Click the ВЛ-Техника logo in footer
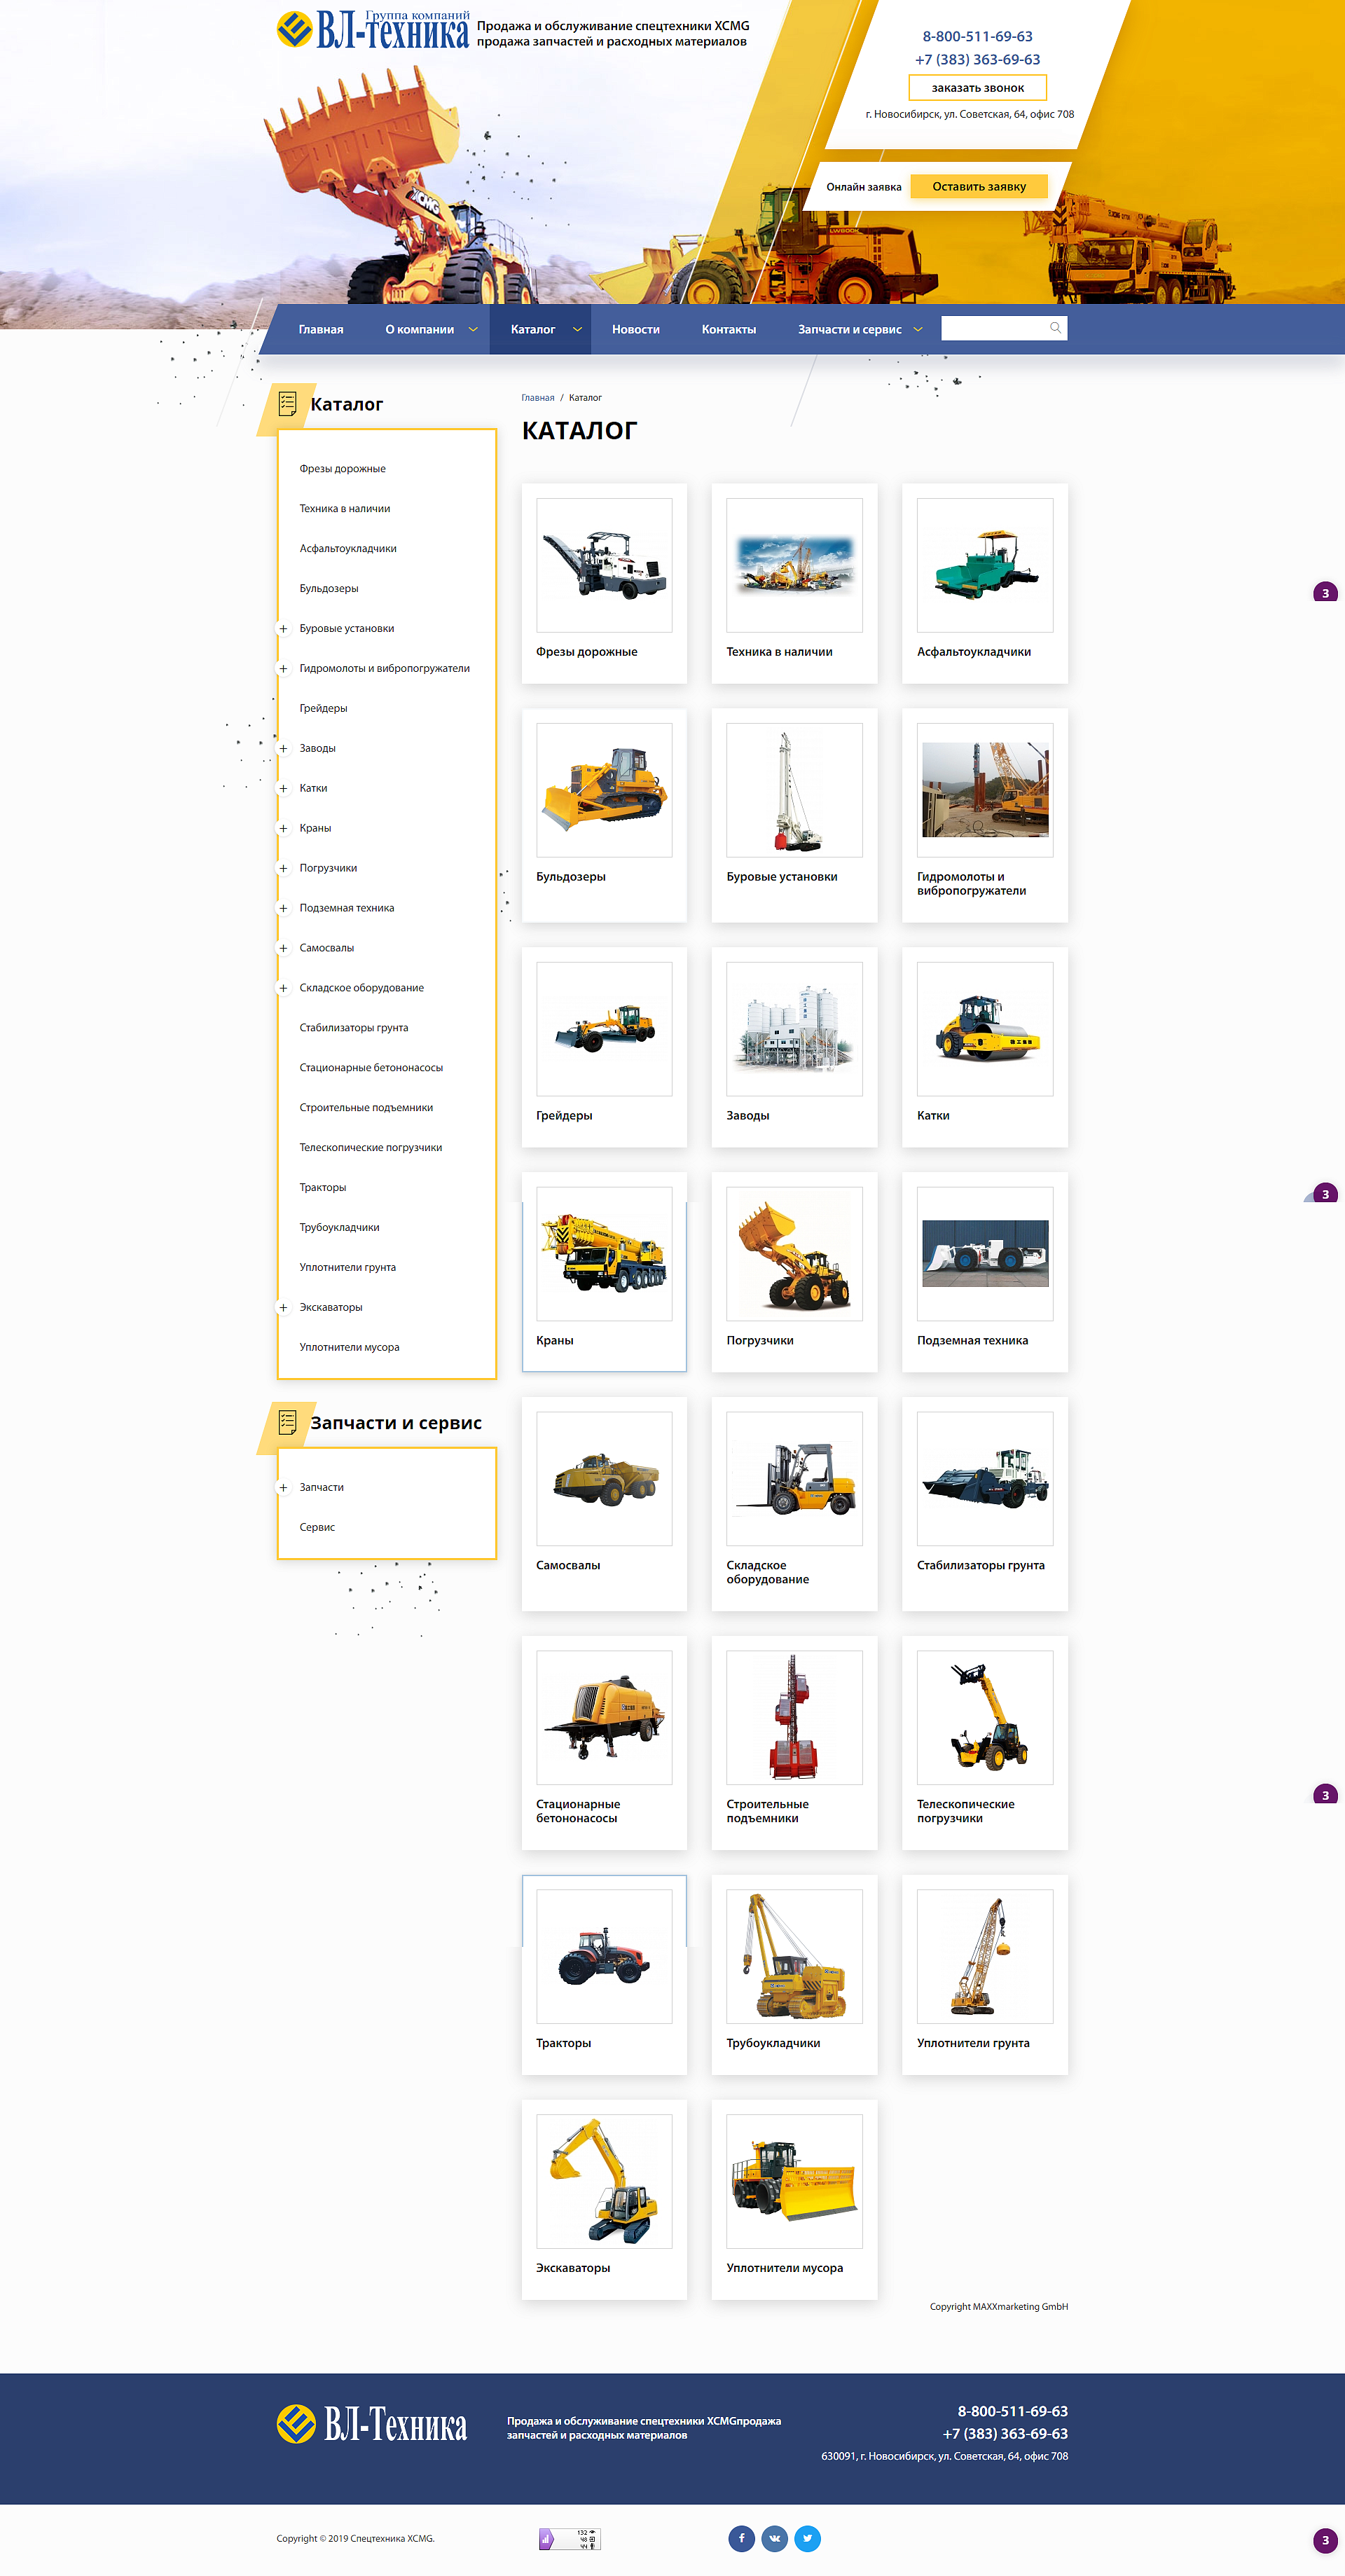 [x=372, y=2424]
